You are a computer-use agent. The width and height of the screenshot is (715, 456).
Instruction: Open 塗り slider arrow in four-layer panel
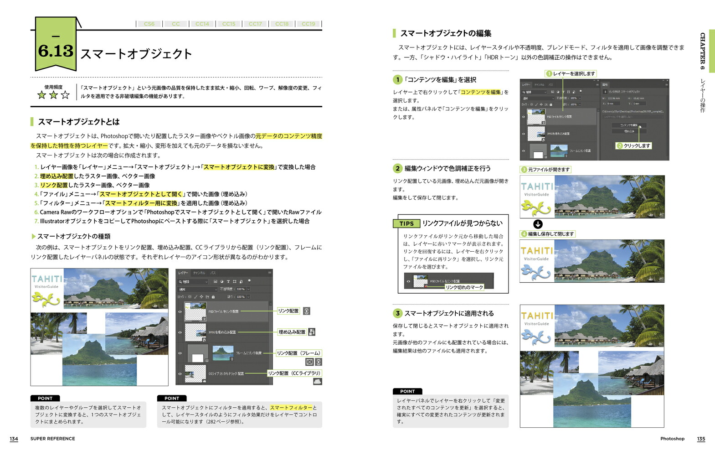tap(248, 297)
